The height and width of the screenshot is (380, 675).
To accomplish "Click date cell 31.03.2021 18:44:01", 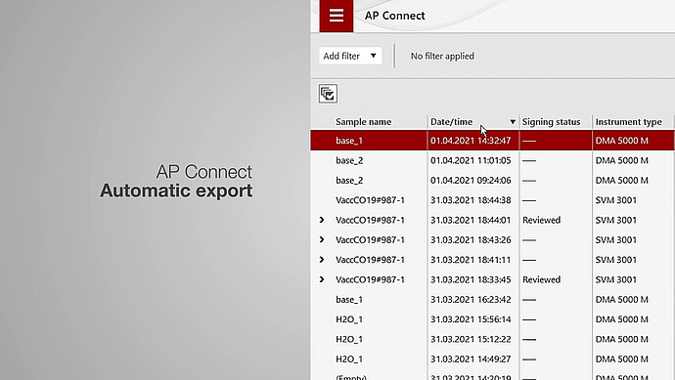I will (x=471, y=220).
